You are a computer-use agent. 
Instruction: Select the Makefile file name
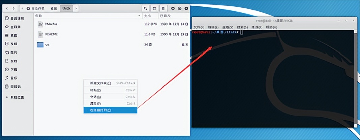pyautogui.click(x=51, y=24)
